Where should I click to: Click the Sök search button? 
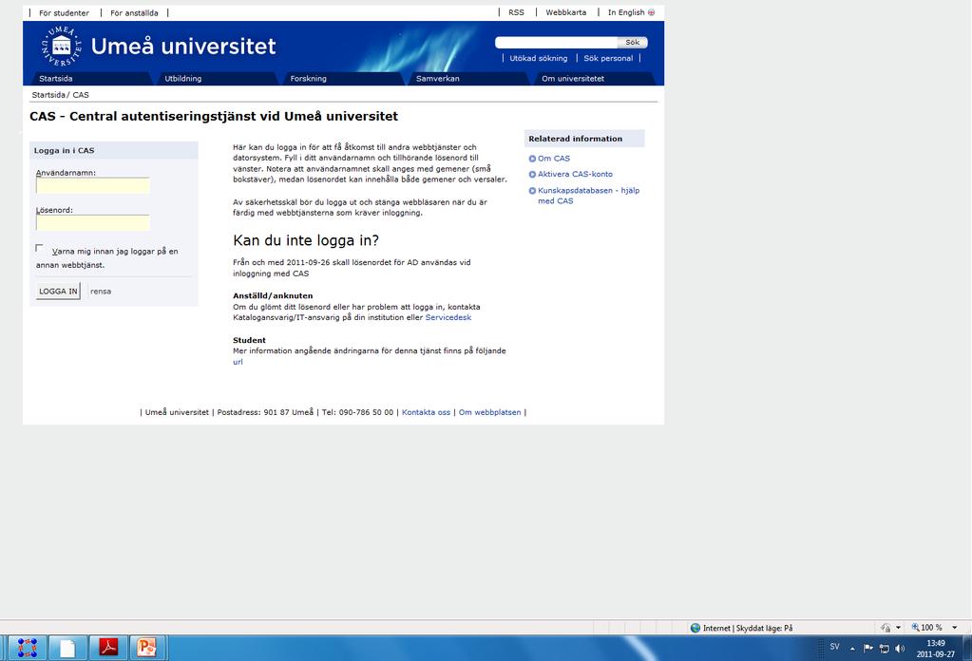(x=632, y=42)
